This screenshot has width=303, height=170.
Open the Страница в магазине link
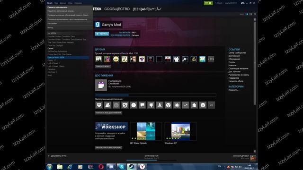point(239,68)
